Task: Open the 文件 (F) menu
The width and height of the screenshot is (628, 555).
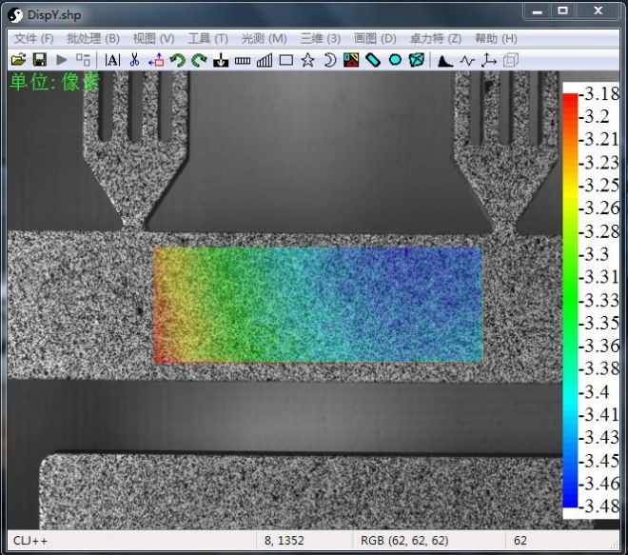Action: point(33,38)
